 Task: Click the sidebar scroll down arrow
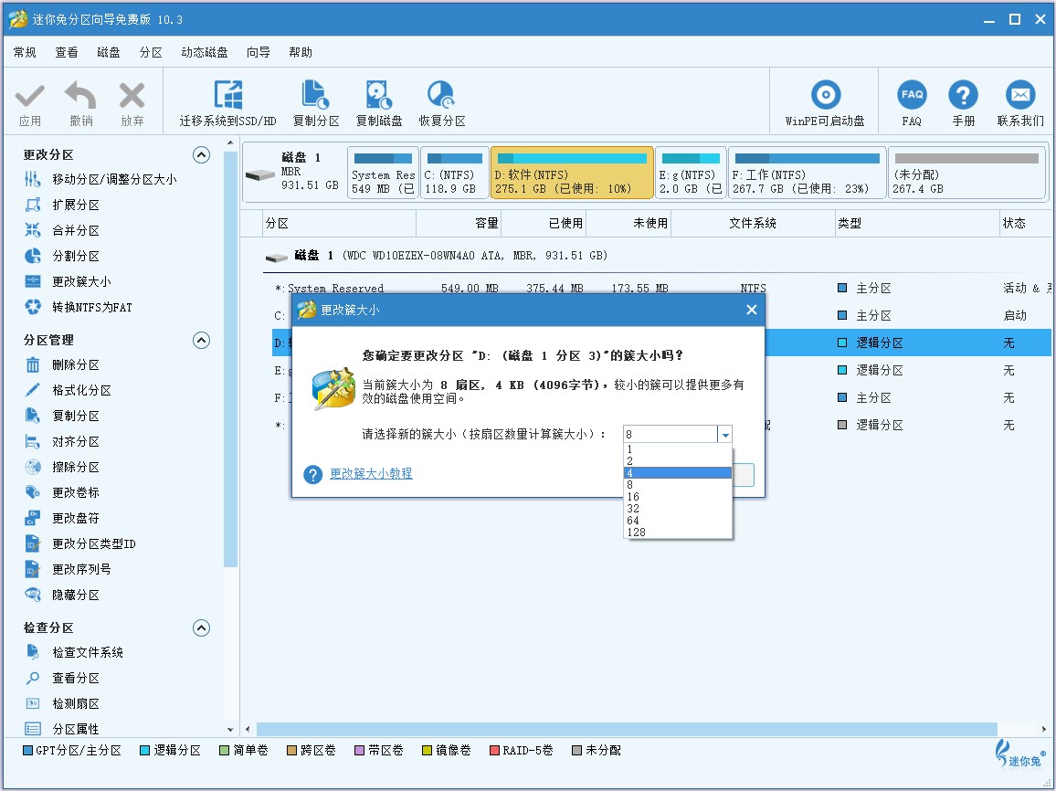click(x=230, y=730)
